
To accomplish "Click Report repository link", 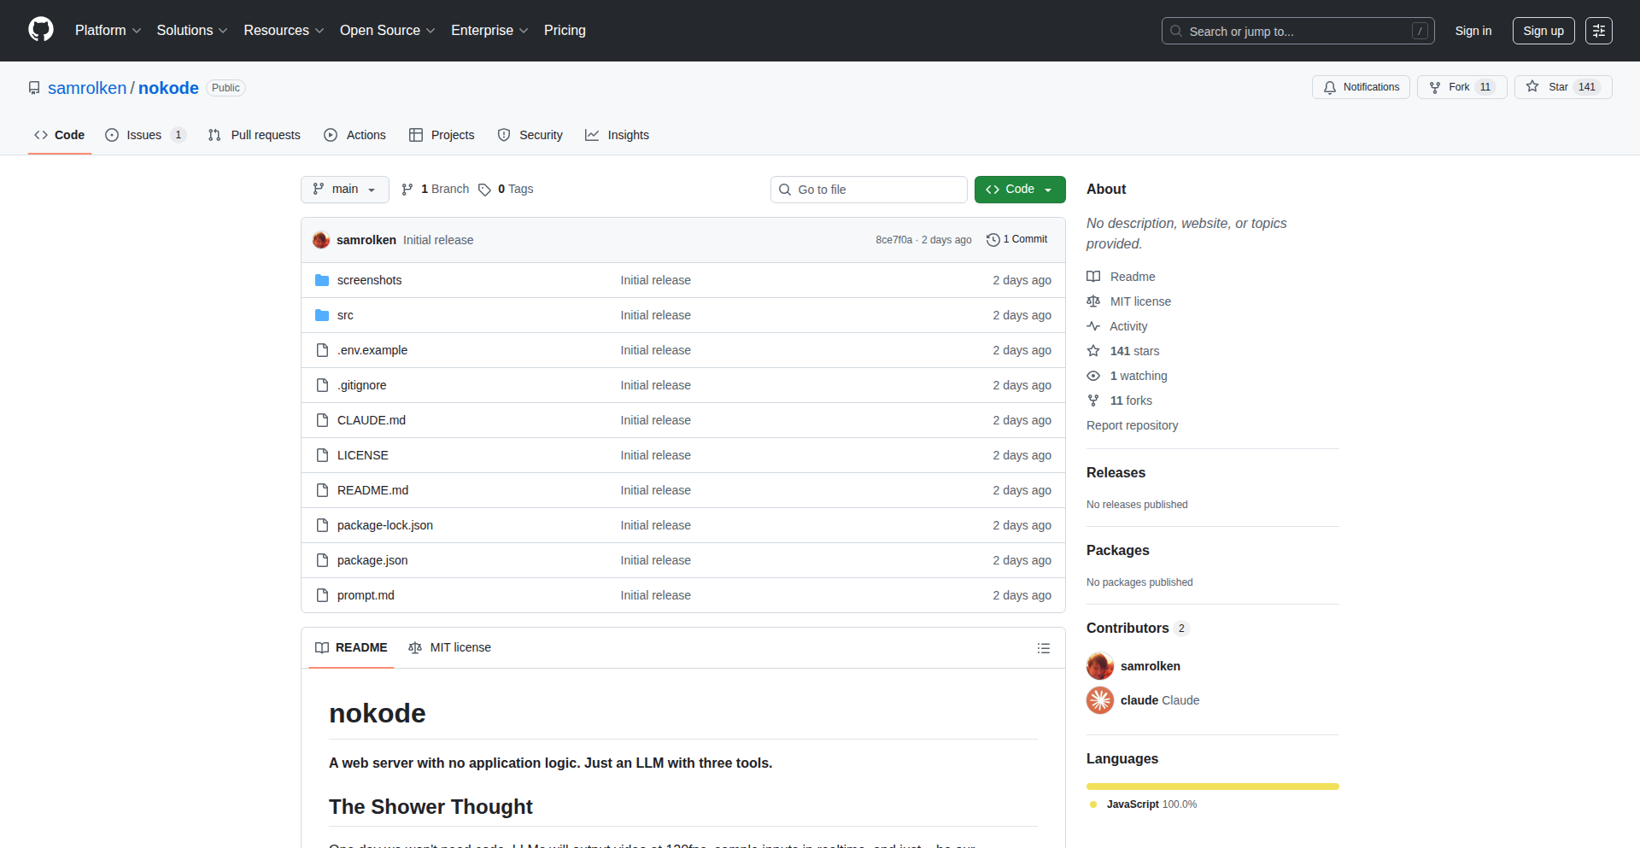I will 1132,425.
